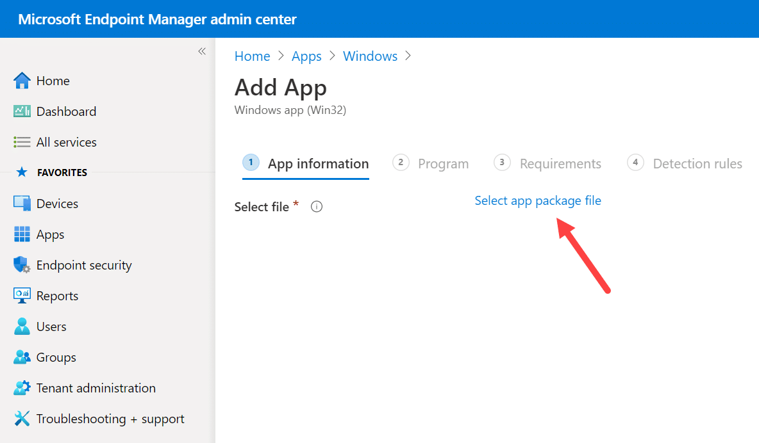Click the All services icon
The image size is (759, 443).
21,141
